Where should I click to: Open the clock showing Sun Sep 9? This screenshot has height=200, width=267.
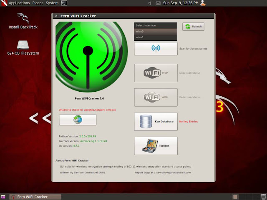pyautogui.click(x=181, y=3)
